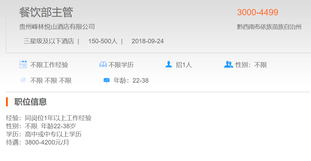Click the hotel category 三星级及以下酒店

coord(49,41)
